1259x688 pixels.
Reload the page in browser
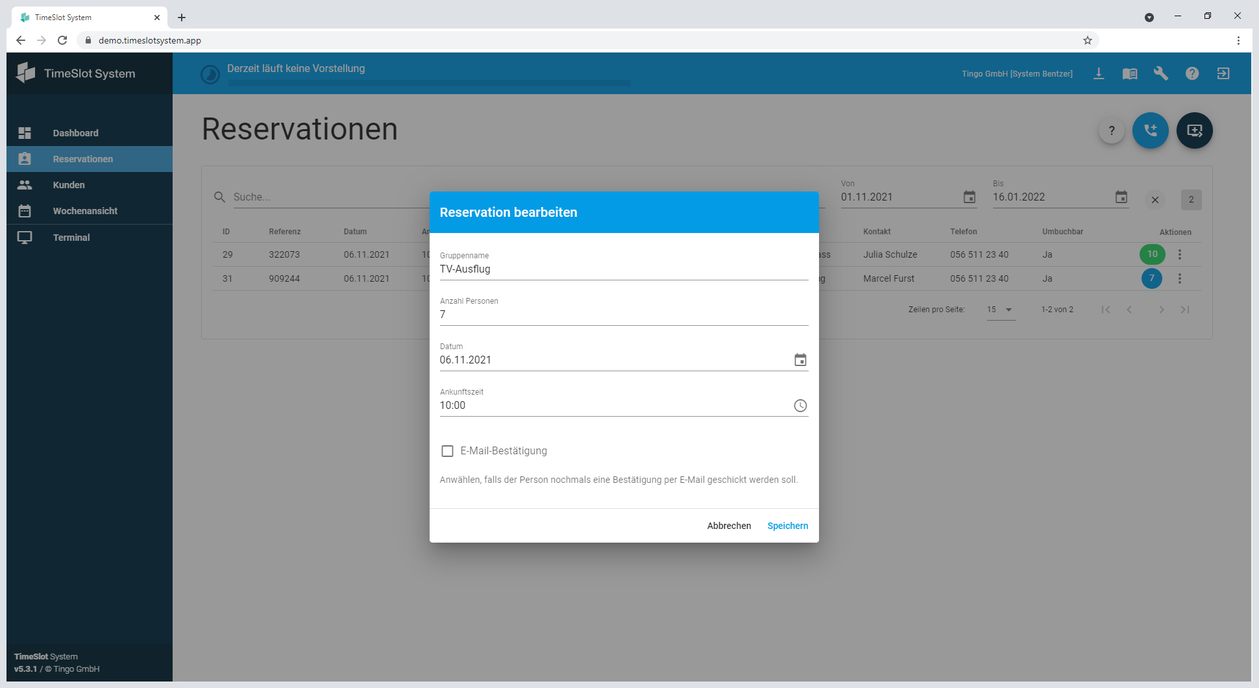coord(62,40)
